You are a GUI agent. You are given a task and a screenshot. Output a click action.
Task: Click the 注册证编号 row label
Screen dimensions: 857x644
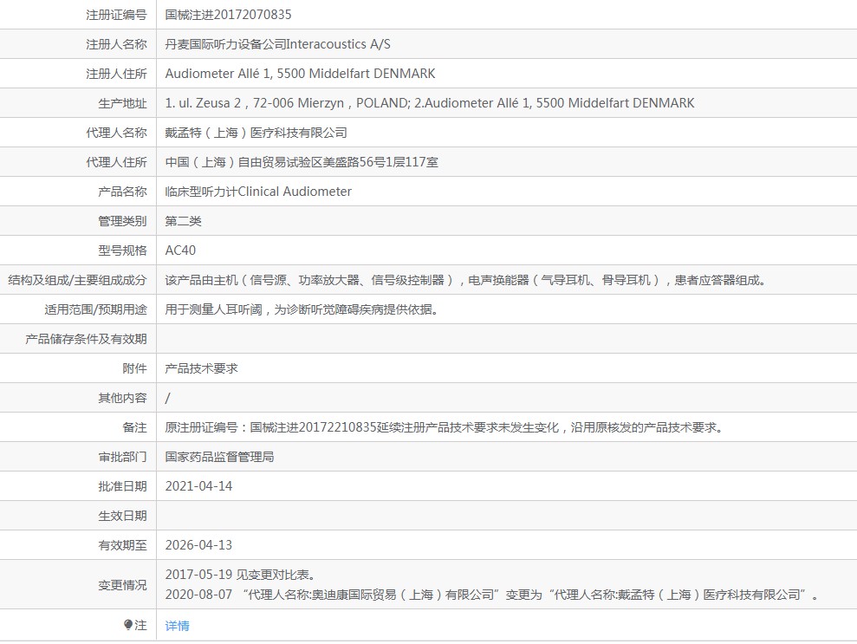(x=116, y=15)
